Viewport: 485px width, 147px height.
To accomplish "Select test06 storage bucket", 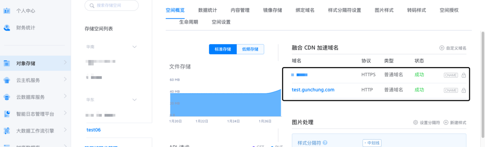I will pos(93,130).
